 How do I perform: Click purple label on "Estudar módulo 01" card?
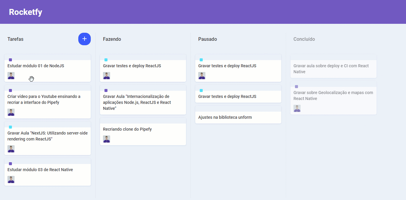click(10, 60)
